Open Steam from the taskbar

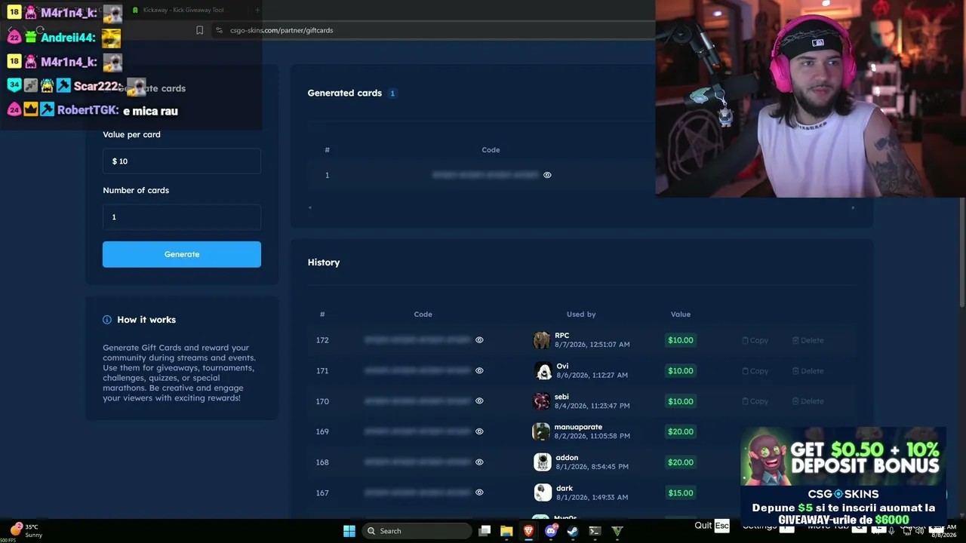pos(573,531)
